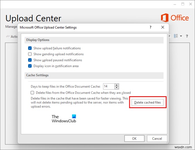Viewport: 195px width, 150px height.
Task: Open Upload Center help icon in toolbar
Action: (x=187, y=36)
